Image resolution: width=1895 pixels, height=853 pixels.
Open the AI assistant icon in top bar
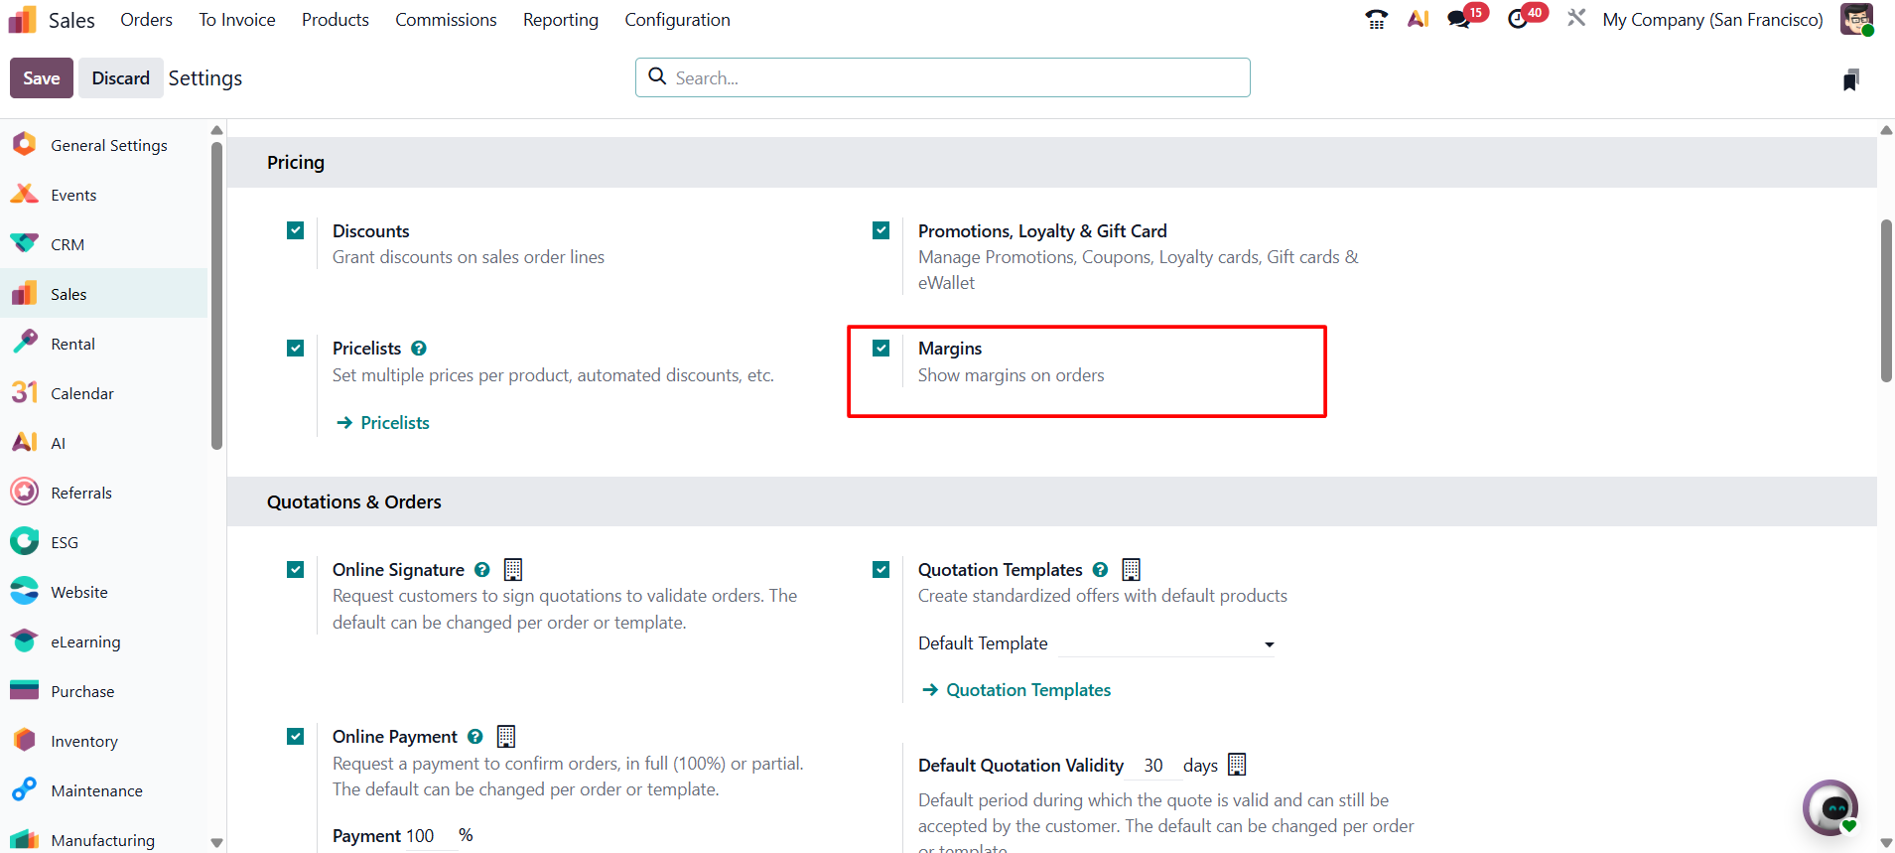pyautogui.click(x=1418, y=19)
